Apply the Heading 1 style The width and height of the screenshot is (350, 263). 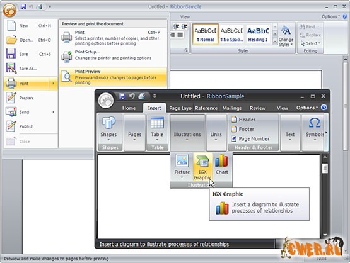(x=258, y=35)
